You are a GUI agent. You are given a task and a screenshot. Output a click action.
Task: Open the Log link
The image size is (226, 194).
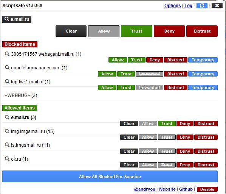point(188,6)
